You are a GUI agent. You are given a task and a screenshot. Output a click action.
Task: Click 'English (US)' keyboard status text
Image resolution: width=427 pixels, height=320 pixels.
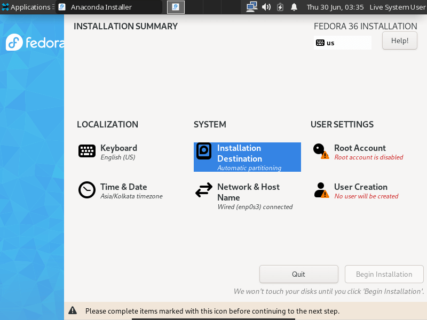pos(118,157)
